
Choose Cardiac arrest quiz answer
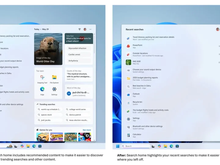point(79,54)
